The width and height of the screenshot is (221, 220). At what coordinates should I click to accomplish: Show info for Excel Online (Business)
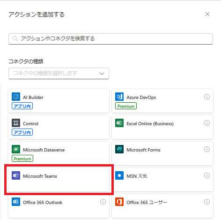tap(207, 123)
